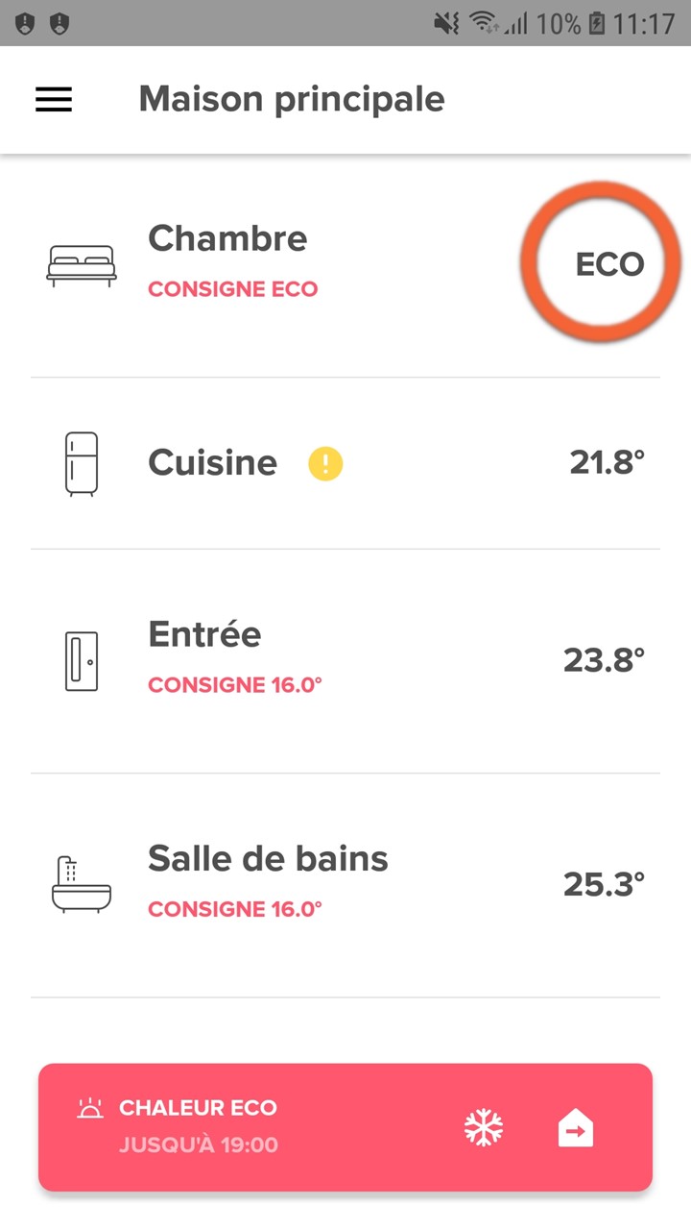
Task: Activate frost protection snowflake mode
Action: click(484, 1128)
